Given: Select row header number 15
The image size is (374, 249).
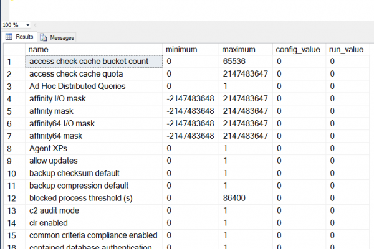Looking at the screenshot, I should pyautogui.click(x=14, y=236).
